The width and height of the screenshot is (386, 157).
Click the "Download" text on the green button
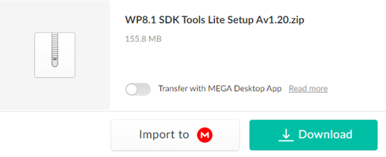(x=325, y=135)
